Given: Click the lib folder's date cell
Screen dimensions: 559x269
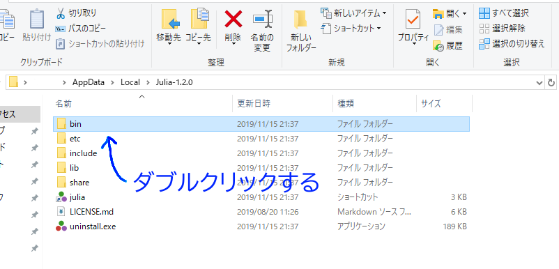Looking at the screenshot, I should click(268, 168).
